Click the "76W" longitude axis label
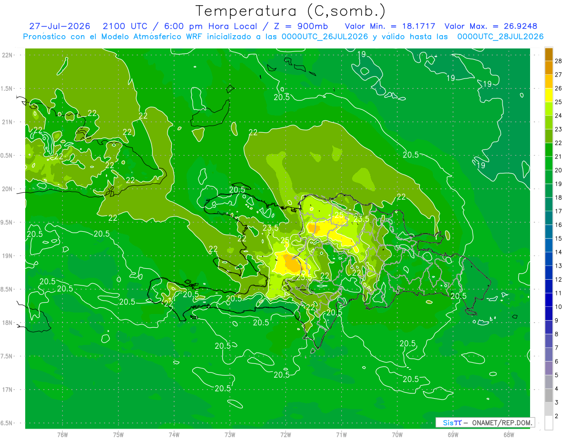571x441 pixels. click(62, 434)
